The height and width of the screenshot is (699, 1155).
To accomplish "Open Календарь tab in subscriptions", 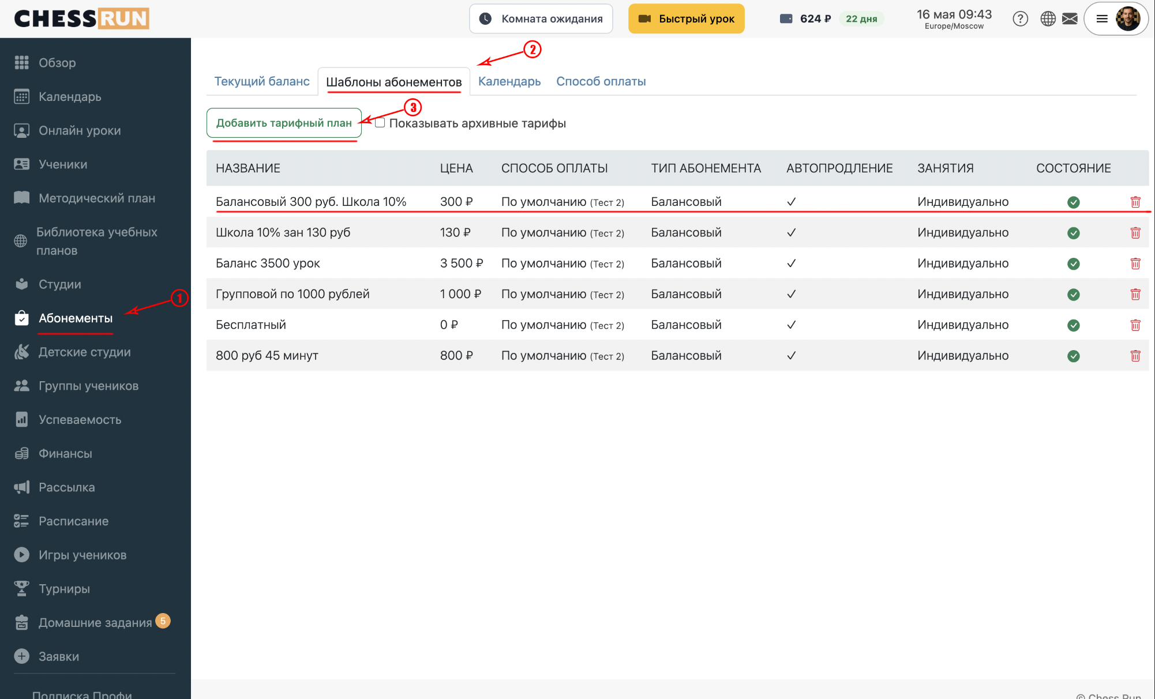I will (509, 81).
